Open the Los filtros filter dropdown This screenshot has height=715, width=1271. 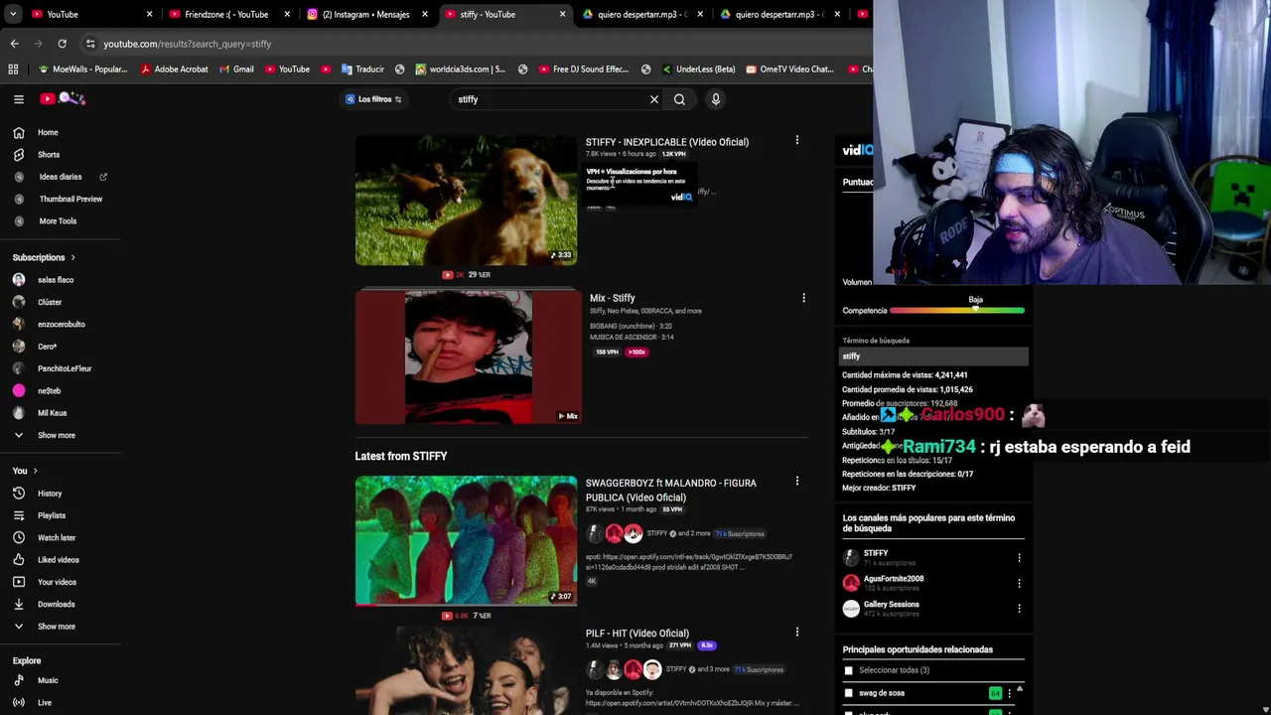point(373,99)
